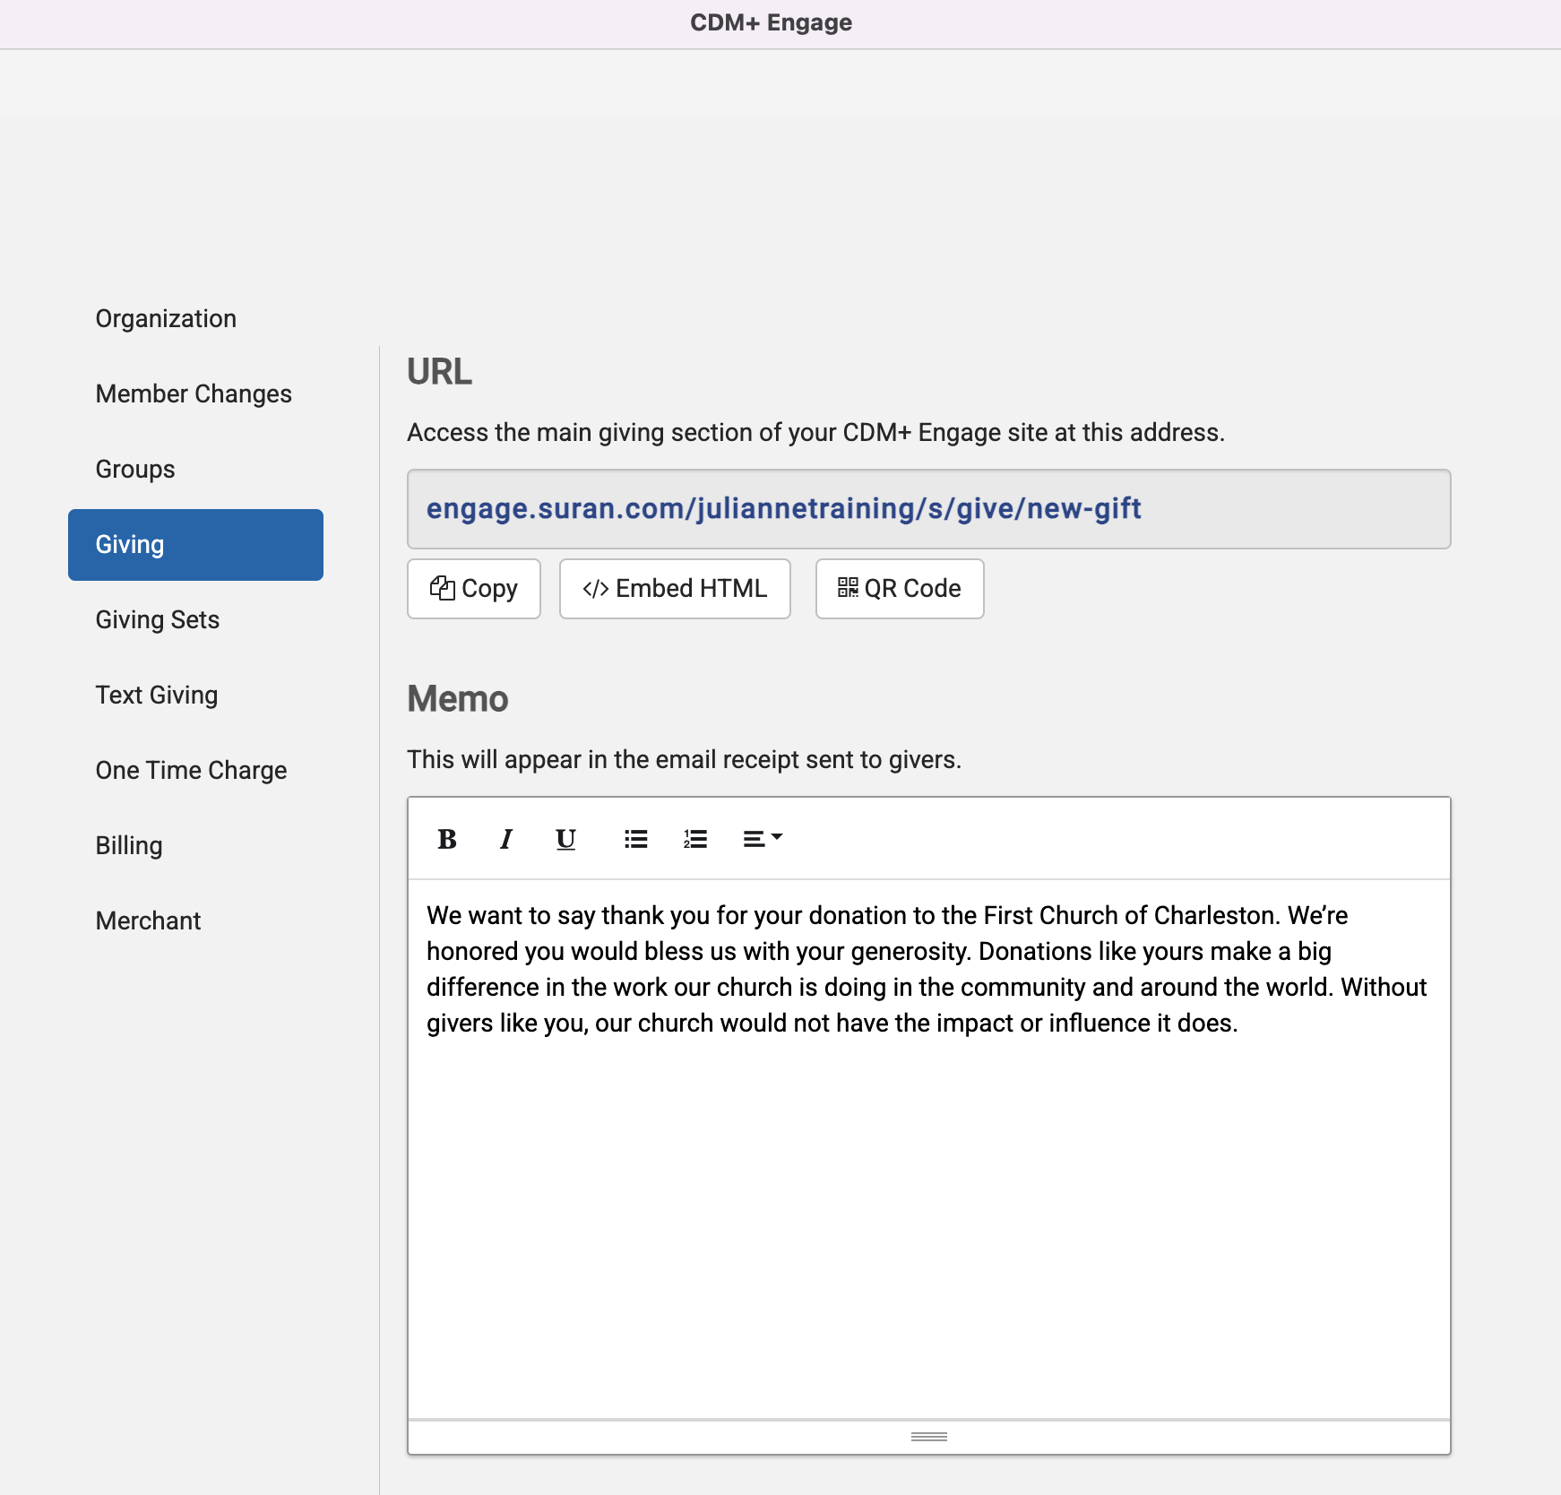Generate the QR Code for giving URL
Viewport: 1561px width, 1495px height.
pyautogui.click(x=900, y=589)
